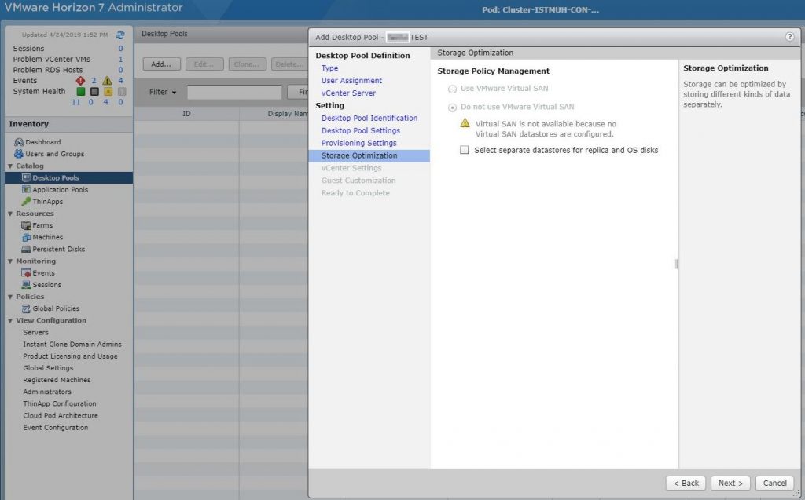
Task: Open ThinApp Configuration
Action: click(x=60, y=403)
